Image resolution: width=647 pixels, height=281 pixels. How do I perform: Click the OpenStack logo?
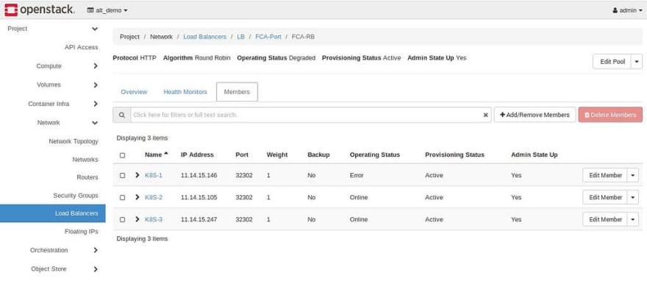40,10
